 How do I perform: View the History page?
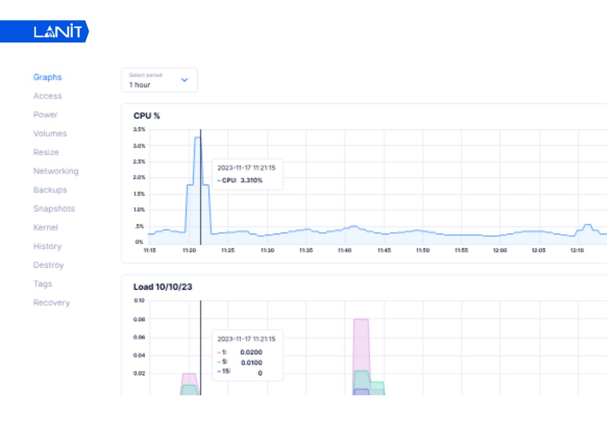47,246
